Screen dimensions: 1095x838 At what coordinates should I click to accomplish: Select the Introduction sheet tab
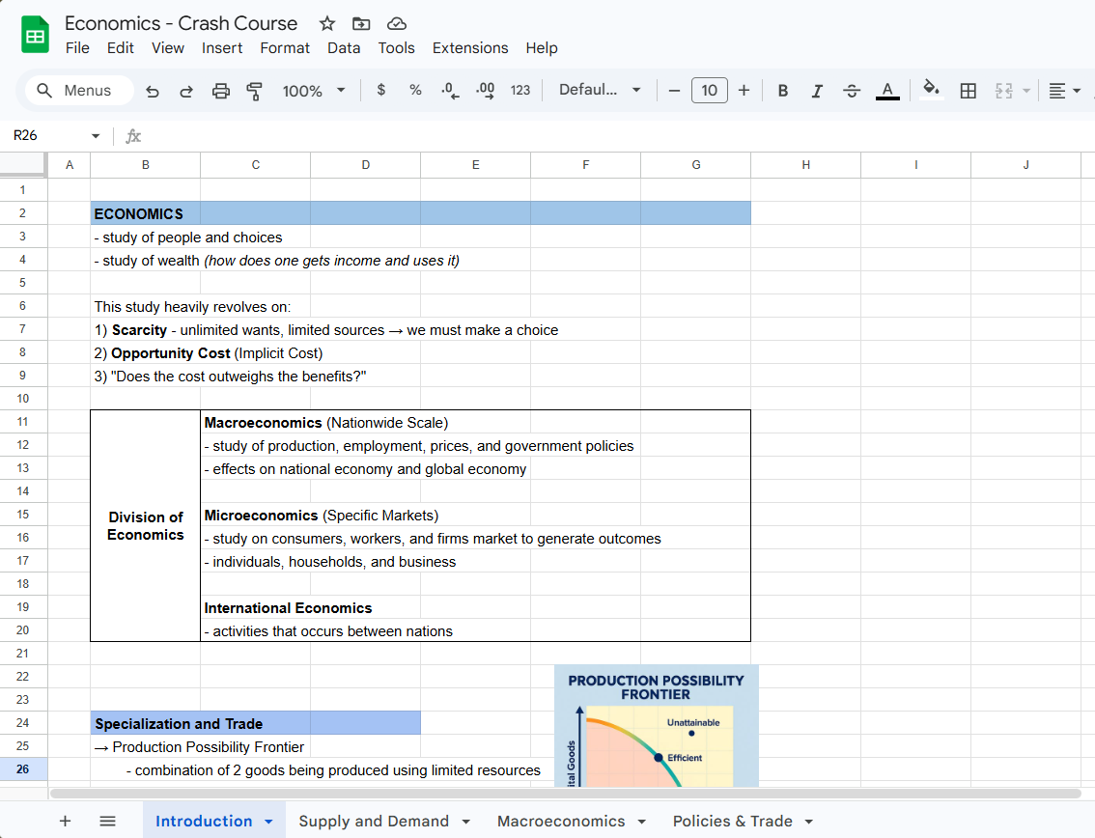(x=204, y=822)
